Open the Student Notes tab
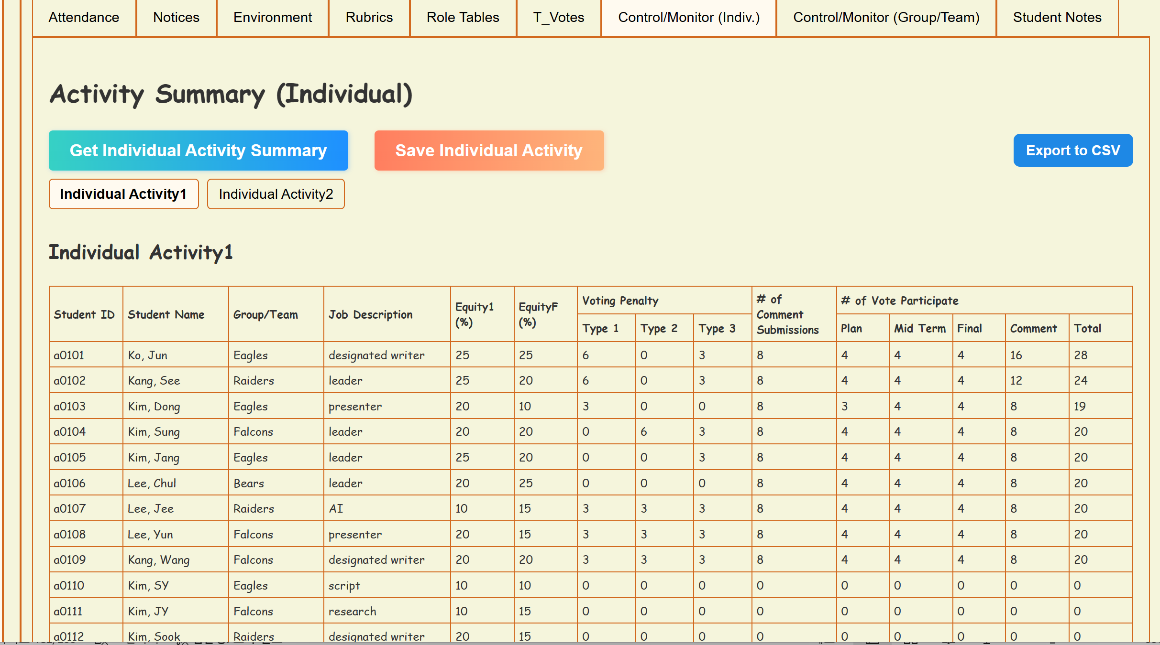The height and width of the screenshot is (645, 1160). pos(1057,18)
